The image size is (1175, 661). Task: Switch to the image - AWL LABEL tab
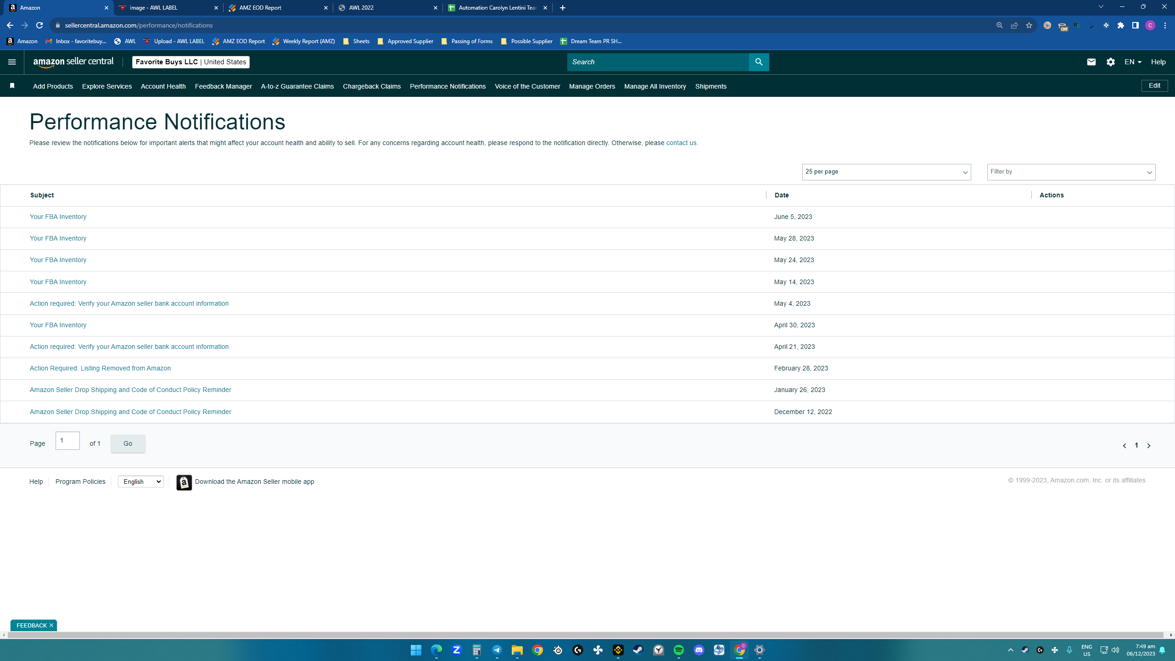pos(168,8)
